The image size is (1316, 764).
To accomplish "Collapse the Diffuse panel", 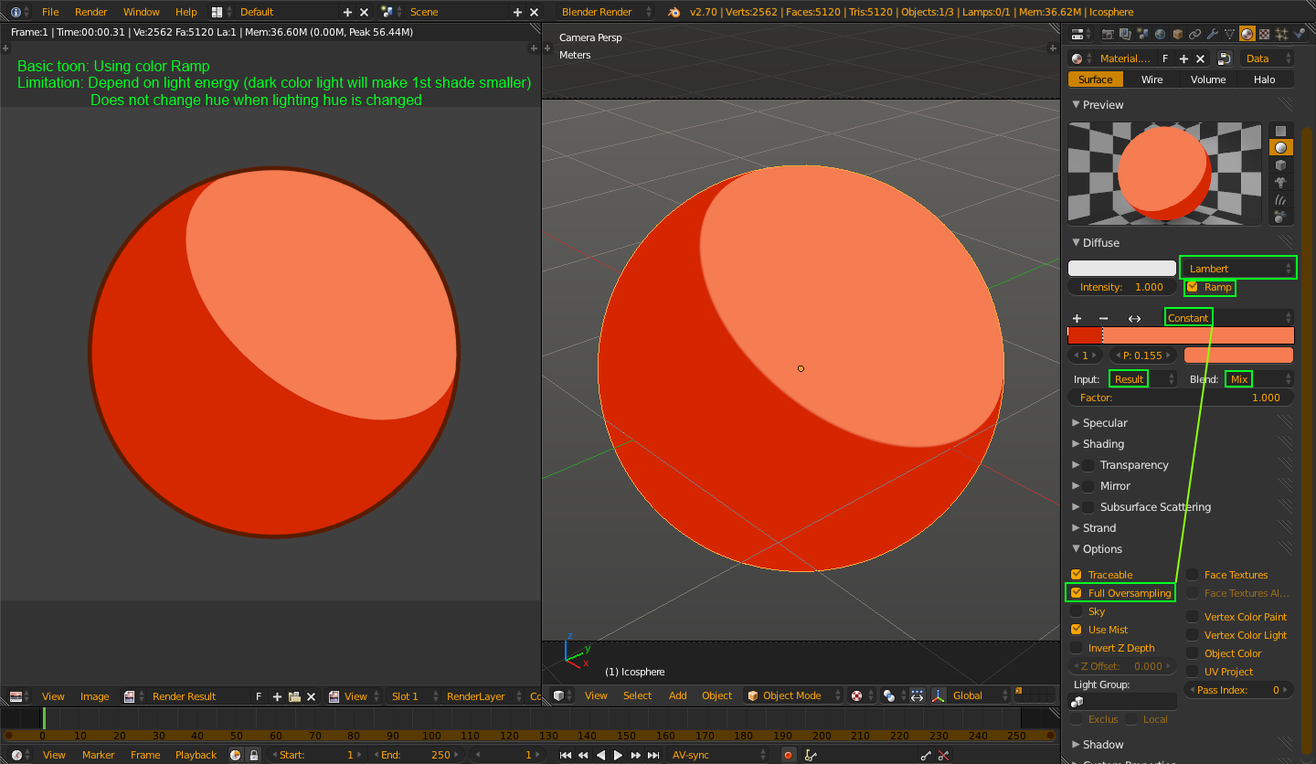I will pyautogui.click(x=1101, y=243).
